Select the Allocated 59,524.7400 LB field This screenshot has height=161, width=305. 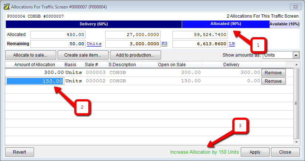click(x=200, y=35)
